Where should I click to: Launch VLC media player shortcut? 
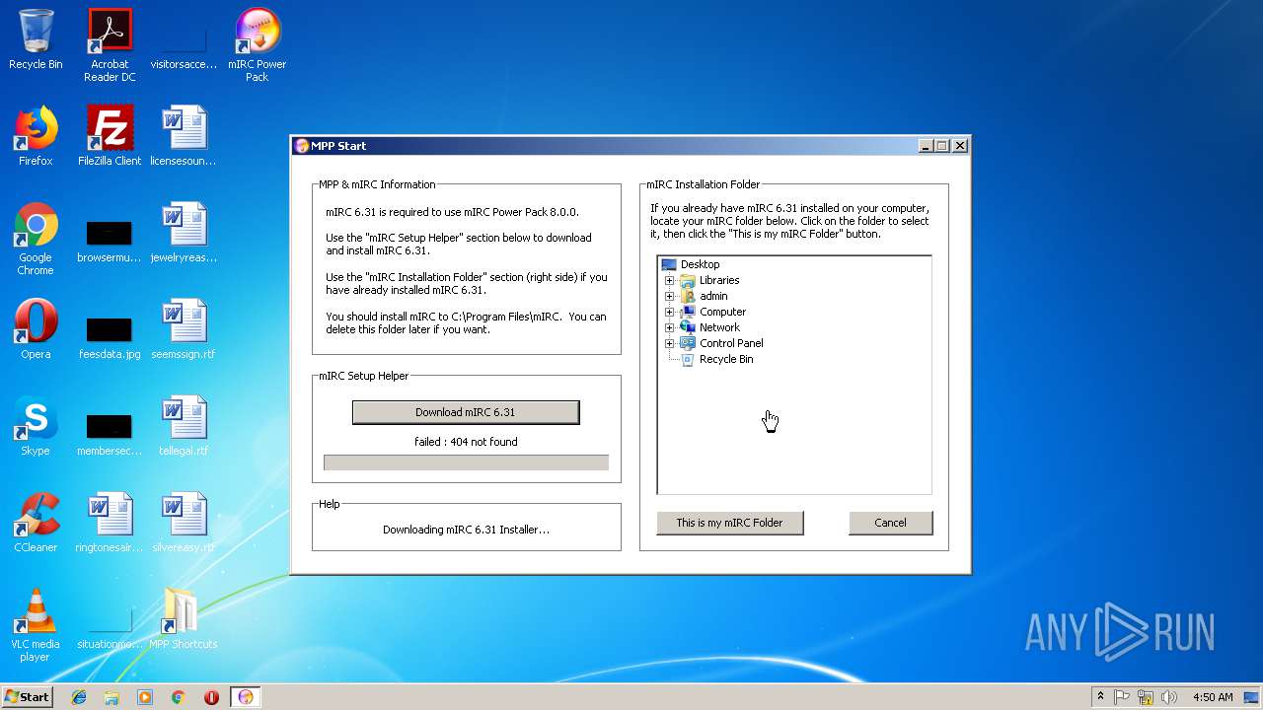click(36, 625)
